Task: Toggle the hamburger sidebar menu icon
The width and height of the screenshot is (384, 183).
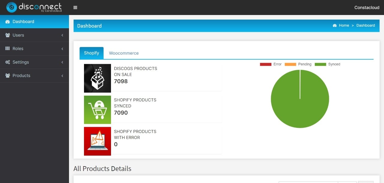Action: coord(75,7)
